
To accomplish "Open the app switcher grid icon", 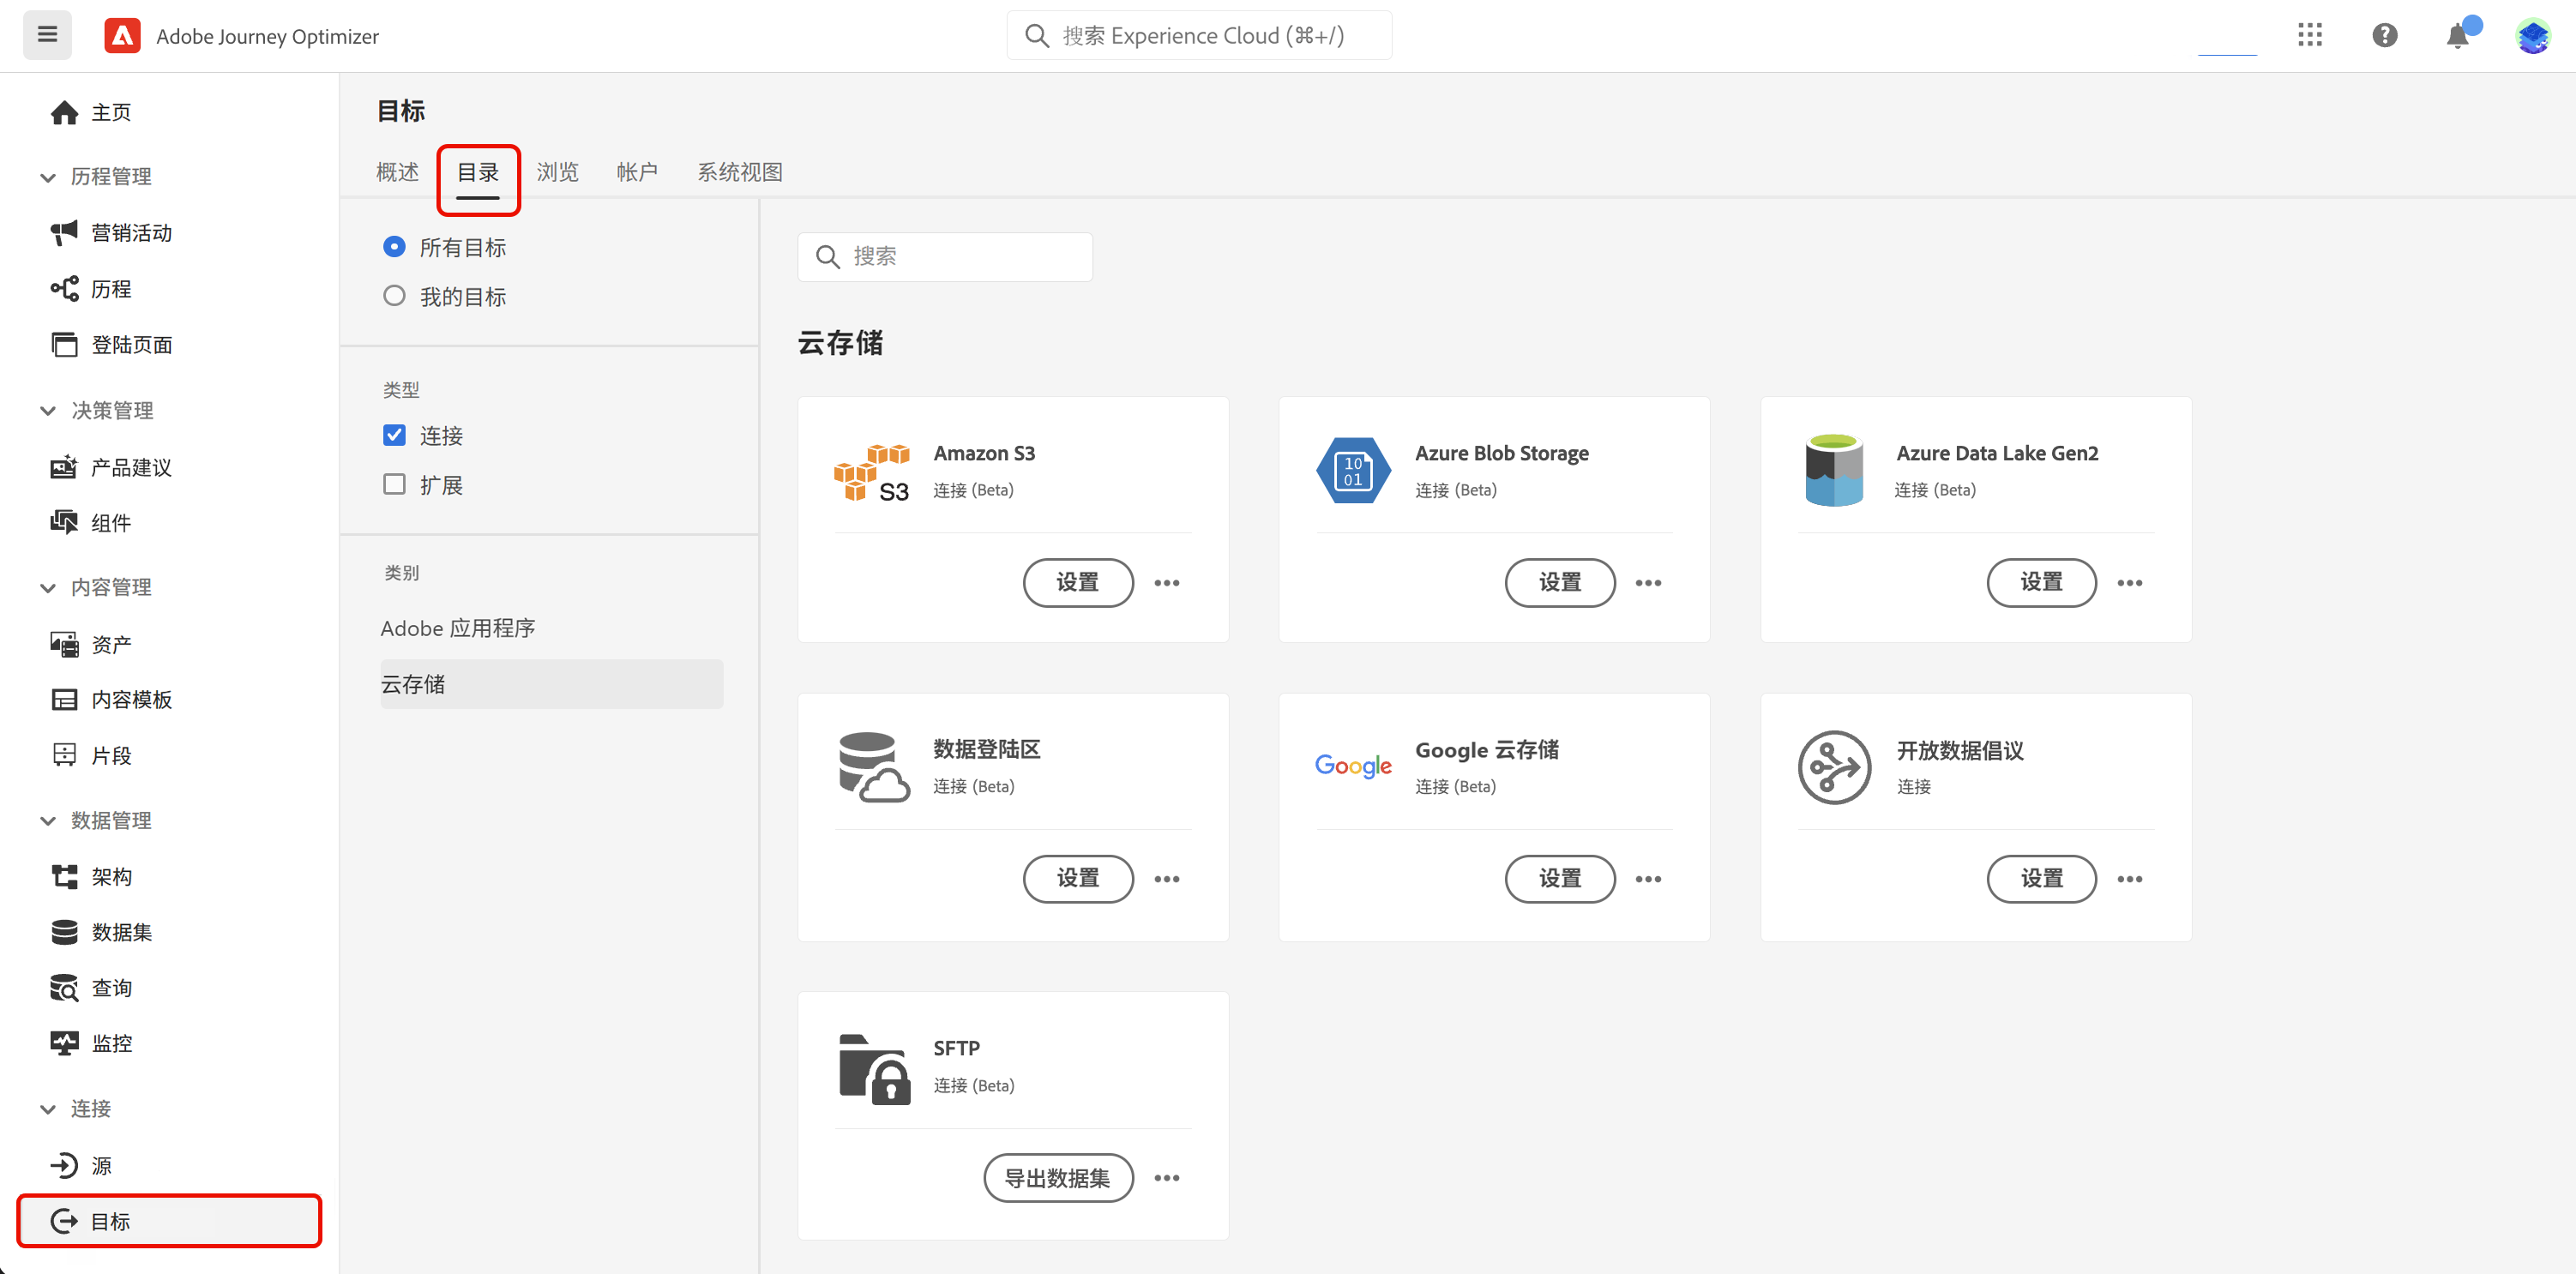I will [x=2309, y=35].
